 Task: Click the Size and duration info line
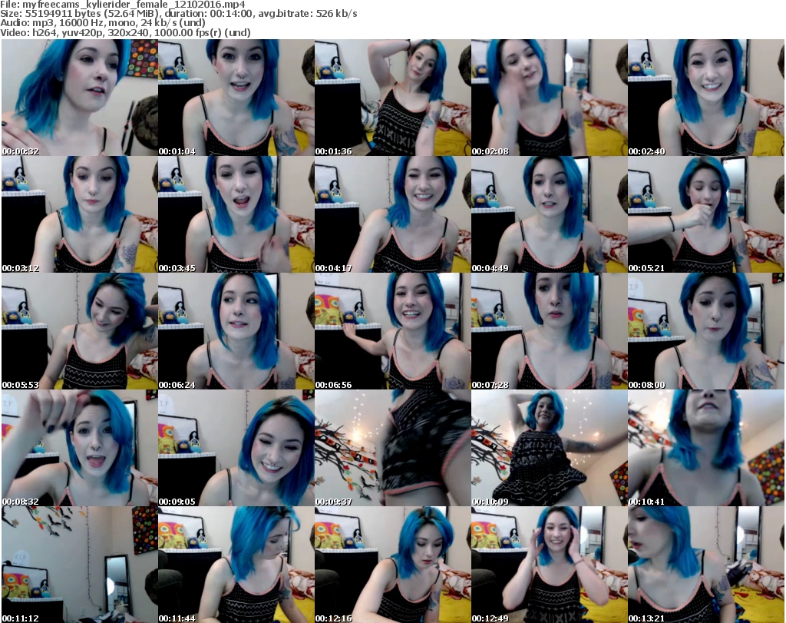pyautogui.click(x=179, y=14)
